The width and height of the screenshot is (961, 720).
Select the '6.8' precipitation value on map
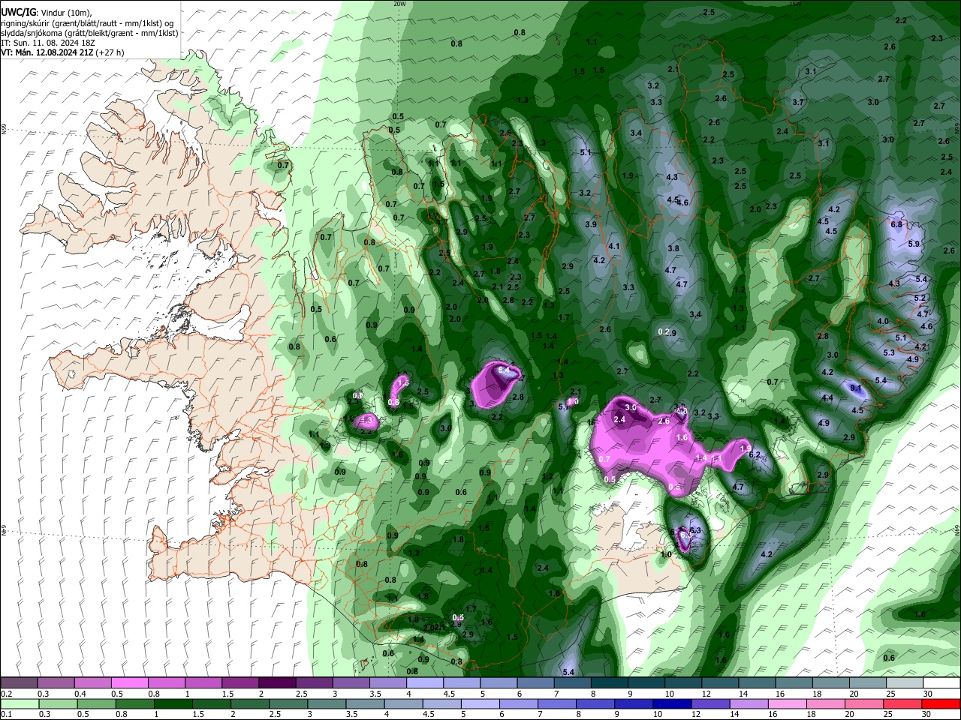896,224
